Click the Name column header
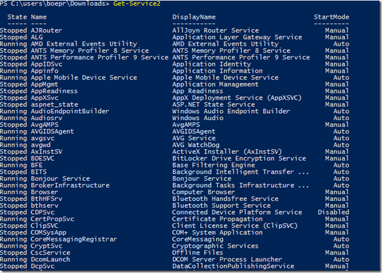Image resolution: width=382 pixels, height=273 pixels. [39, 16]
